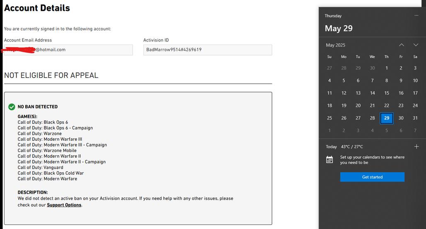Image resolution: width=426 pixels, height=229 pixels.
Task: Click the May 29 date heading
Action: 339,29
